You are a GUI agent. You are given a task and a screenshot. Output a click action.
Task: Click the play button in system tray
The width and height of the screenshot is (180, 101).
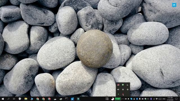point(129,99)
